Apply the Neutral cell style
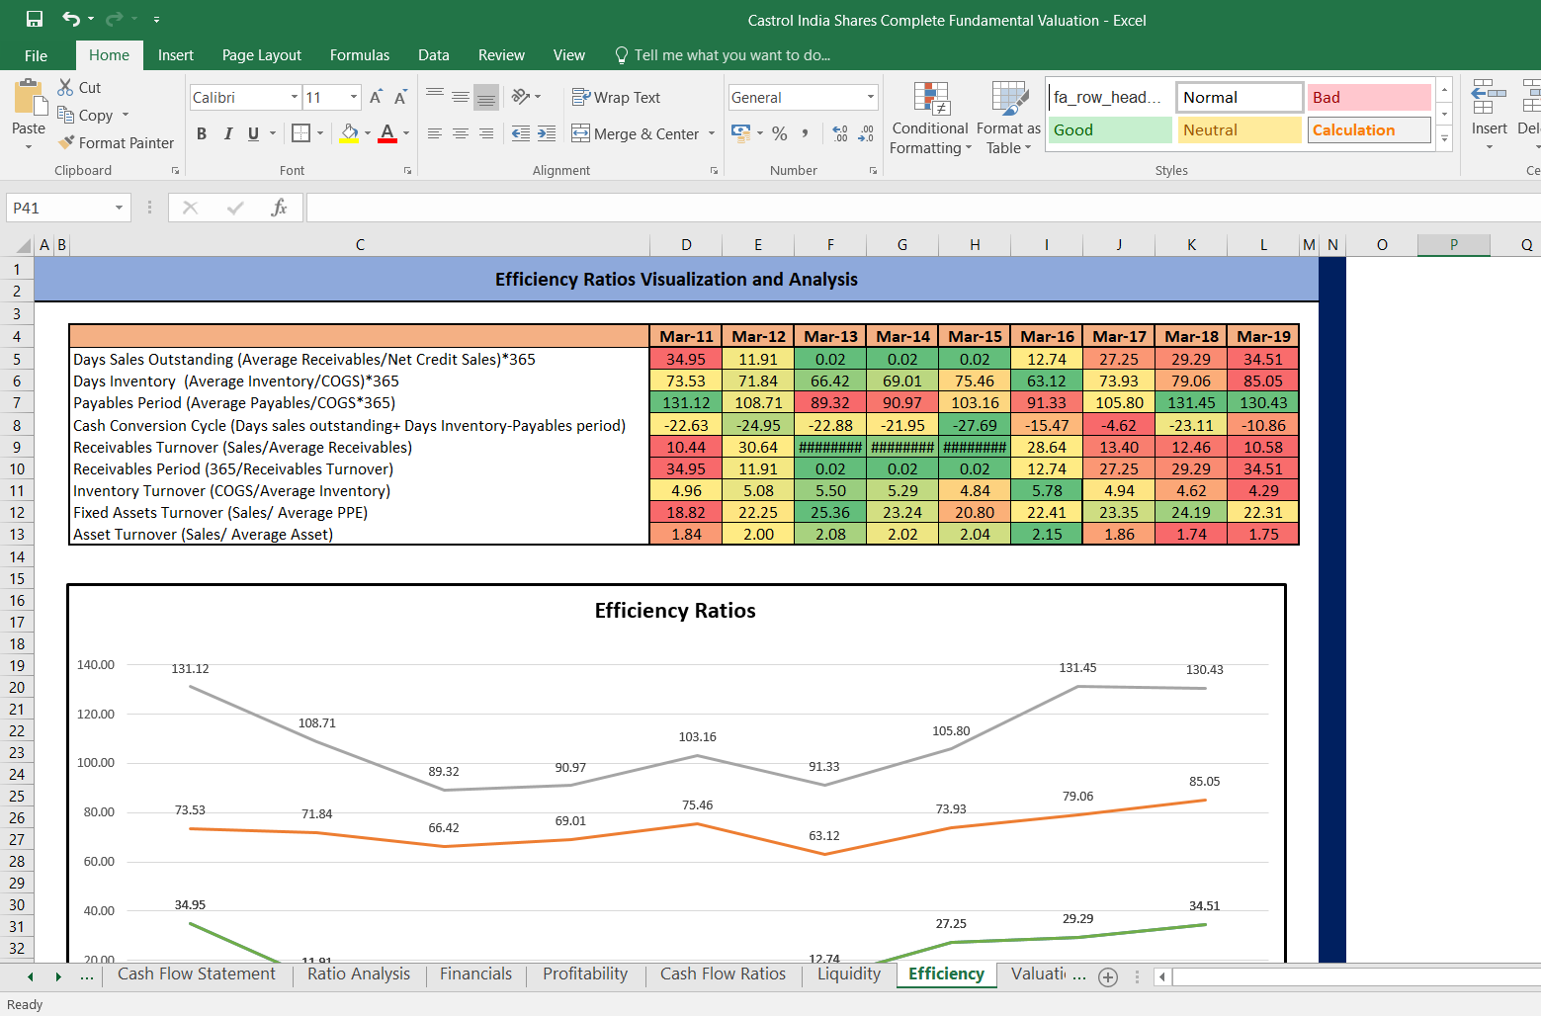This screenshot has height=1016, width=1541. pos(1240,129)
